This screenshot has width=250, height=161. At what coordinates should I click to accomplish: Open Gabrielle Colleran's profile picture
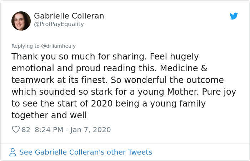coord(21,21)
